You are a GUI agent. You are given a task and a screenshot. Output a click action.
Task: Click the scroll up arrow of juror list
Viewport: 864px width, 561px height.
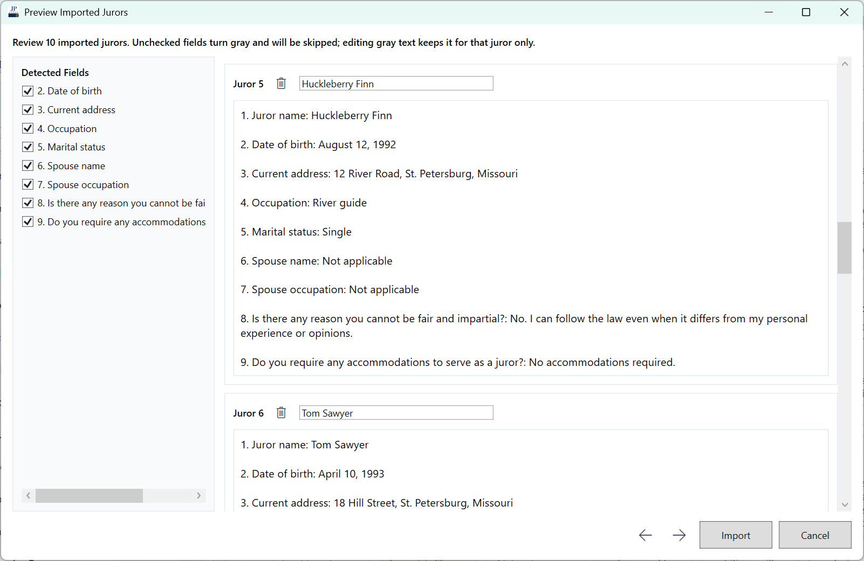click(845, 64)
